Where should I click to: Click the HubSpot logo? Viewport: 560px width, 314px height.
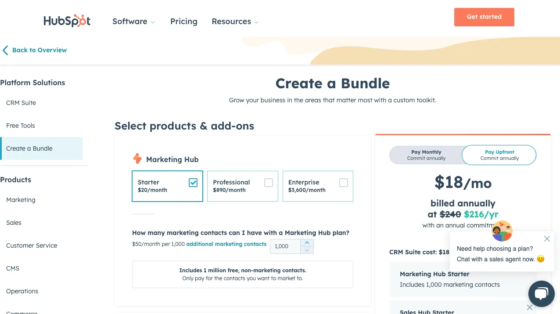(x=67, y=21)
